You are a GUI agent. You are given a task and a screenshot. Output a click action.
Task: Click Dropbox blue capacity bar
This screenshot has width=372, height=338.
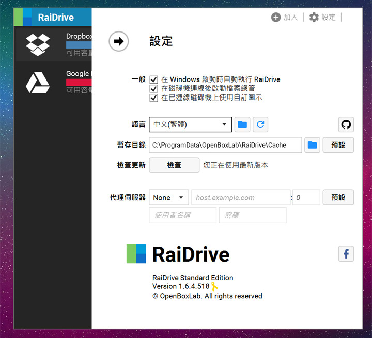tap(79, 45)
